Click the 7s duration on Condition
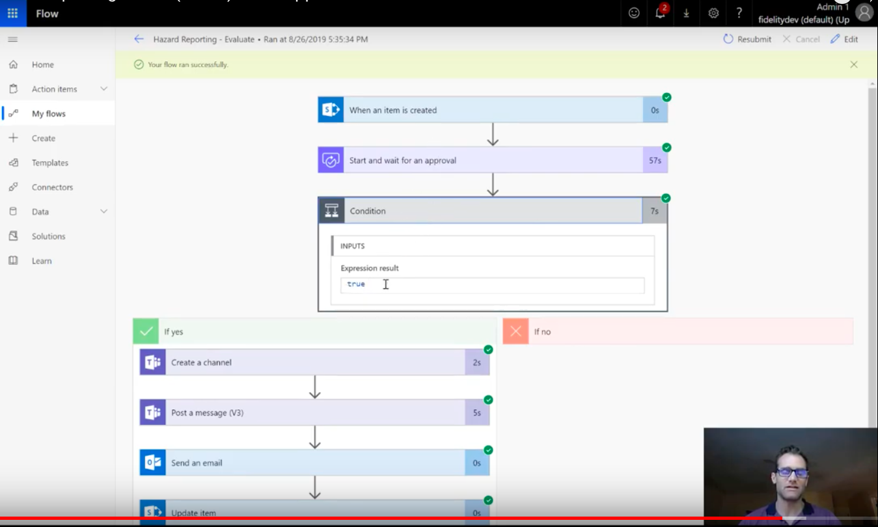 pos(655,211)
